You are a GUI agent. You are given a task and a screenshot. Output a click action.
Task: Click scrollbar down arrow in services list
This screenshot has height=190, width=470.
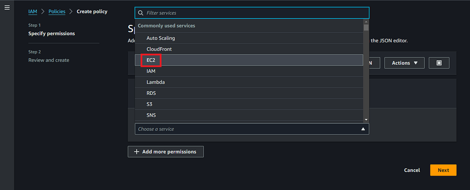pyautogui.click(x=366, y=119)
